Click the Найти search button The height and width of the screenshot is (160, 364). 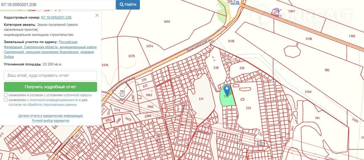[128, 5]
